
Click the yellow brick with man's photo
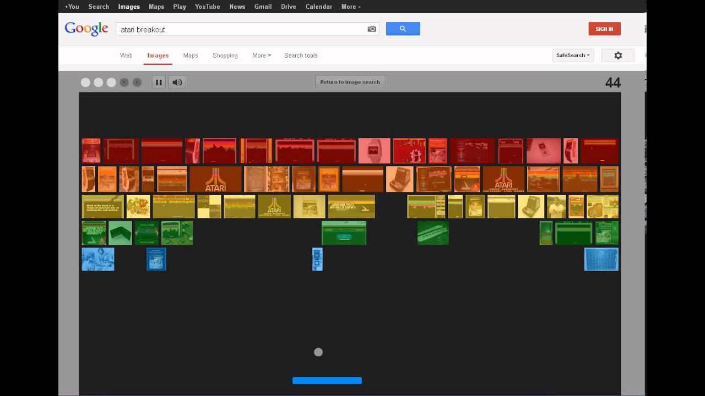click(x=556, y=206)
